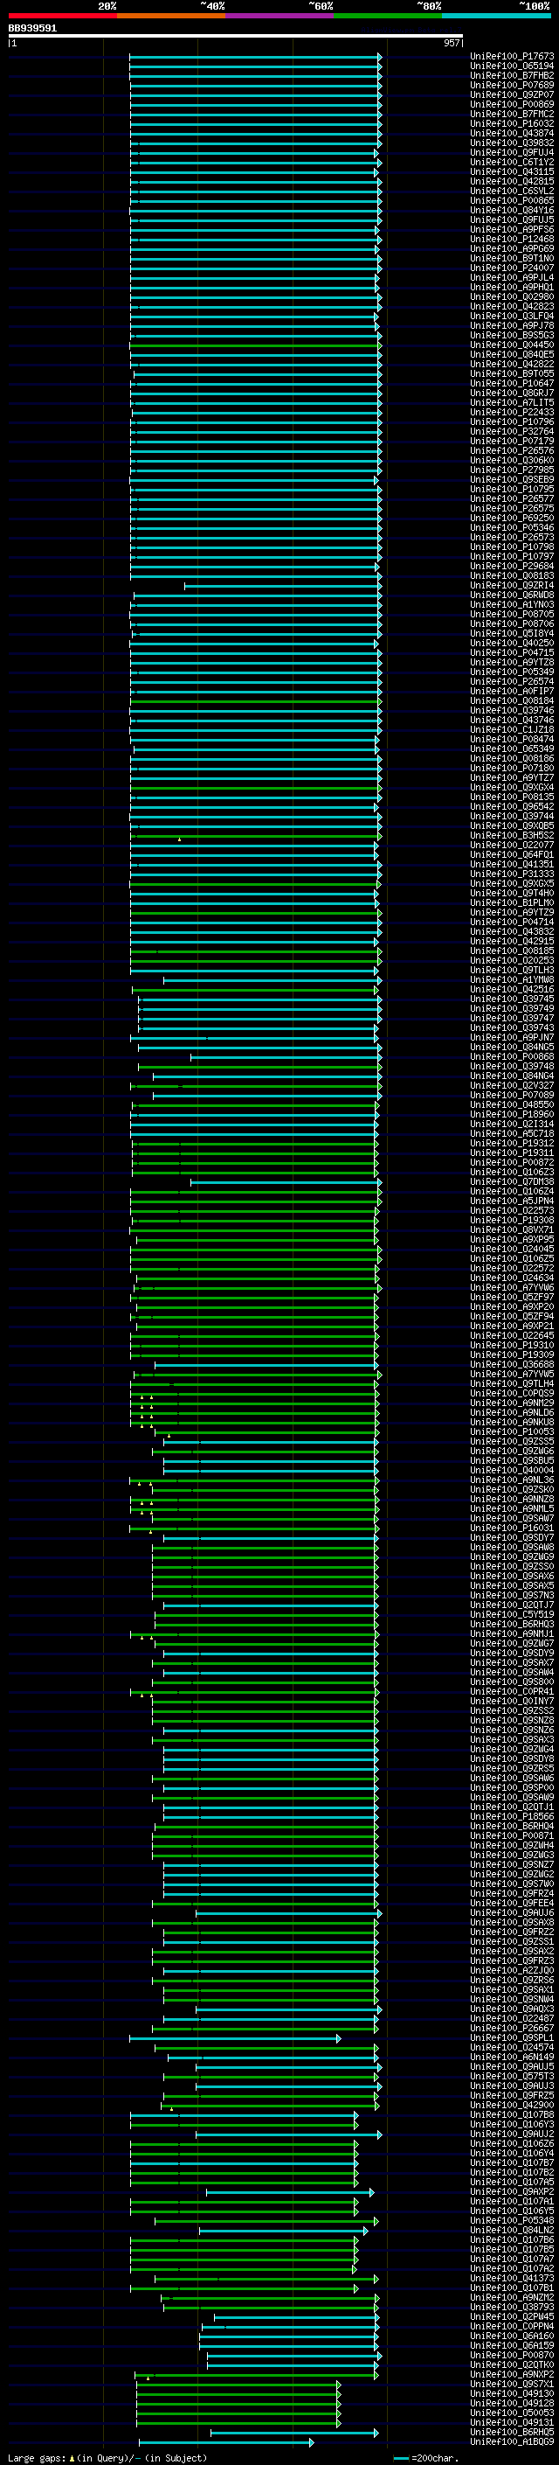Click the query end position label 957
Screen dimensions: 559x2465
tap(452, 43)
